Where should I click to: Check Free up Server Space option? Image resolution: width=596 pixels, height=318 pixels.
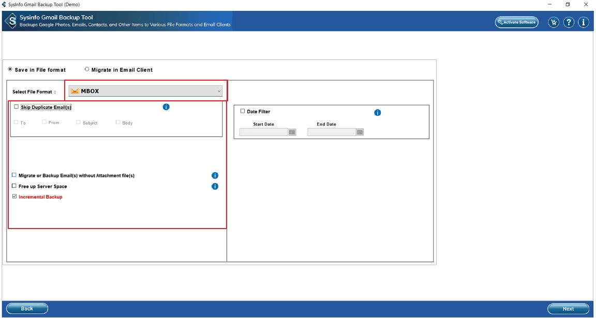coord(14,186)
